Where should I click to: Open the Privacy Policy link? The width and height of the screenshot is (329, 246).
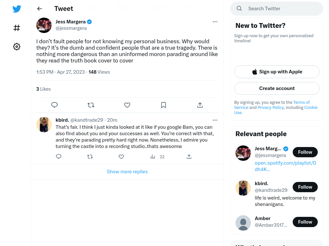coord(271,107)
